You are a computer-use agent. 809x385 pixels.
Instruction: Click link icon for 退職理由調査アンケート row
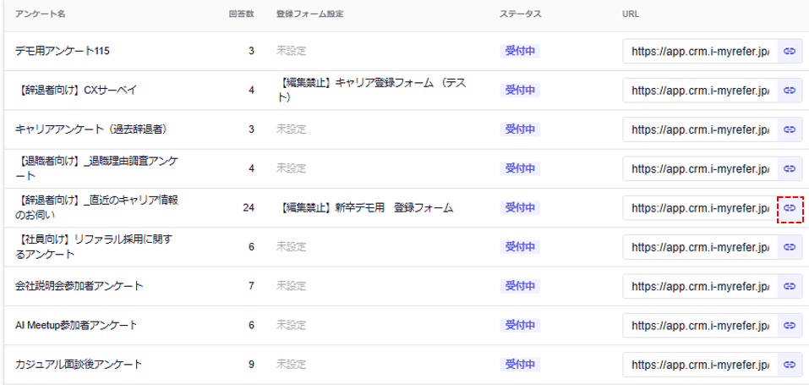790,168
